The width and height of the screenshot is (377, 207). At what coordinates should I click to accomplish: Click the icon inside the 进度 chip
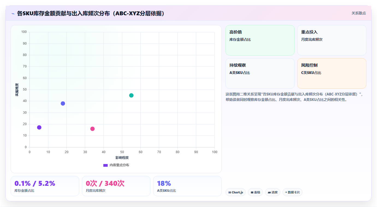269,192
